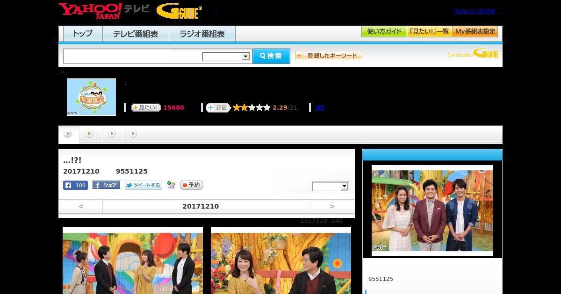The width and height of the screenshot is (561, 294).
Task: Open the 使い方ガイド button
Action: (384, 32)
